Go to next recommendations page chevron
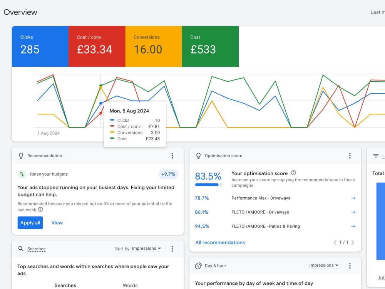This screenshot has height=289, width=385. pos(353,242)
